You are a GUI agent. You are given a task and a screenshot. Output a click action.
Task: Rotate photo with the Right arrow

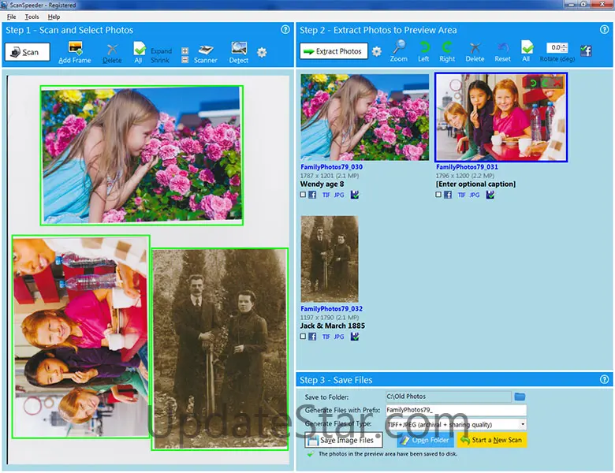447,49
